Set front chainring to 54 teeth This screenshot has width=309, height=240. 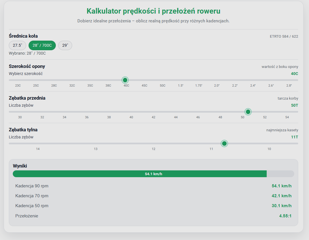tap(287, 117)
